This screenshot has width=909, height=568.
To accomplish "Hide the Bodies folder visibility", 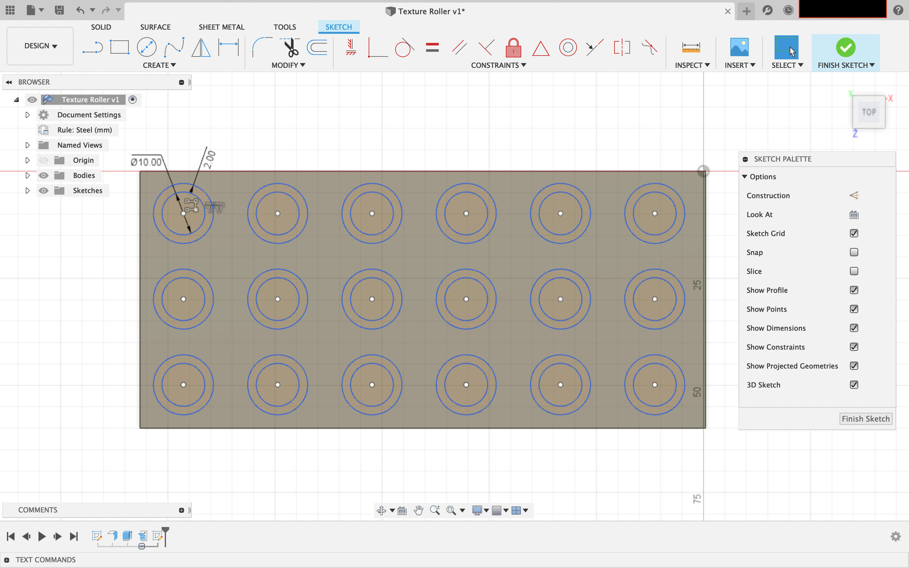I will click(x=43, y=175).
